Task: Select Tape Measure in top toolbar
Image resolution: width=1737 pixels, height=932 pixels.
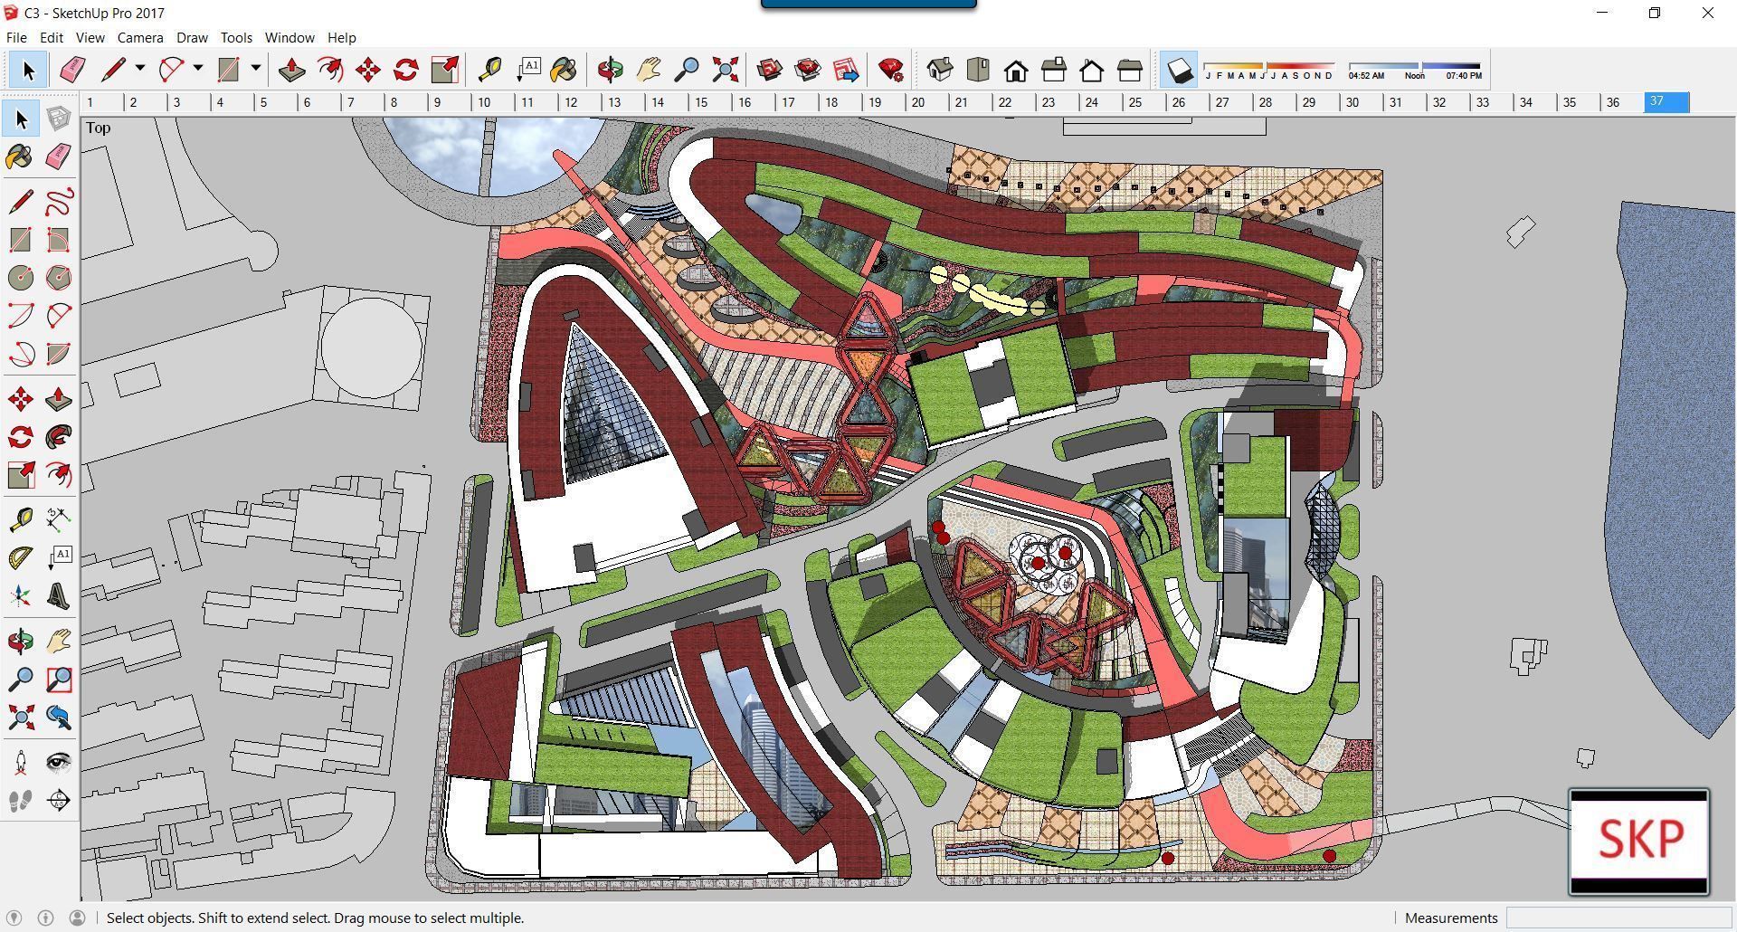Action: [489, 70]
